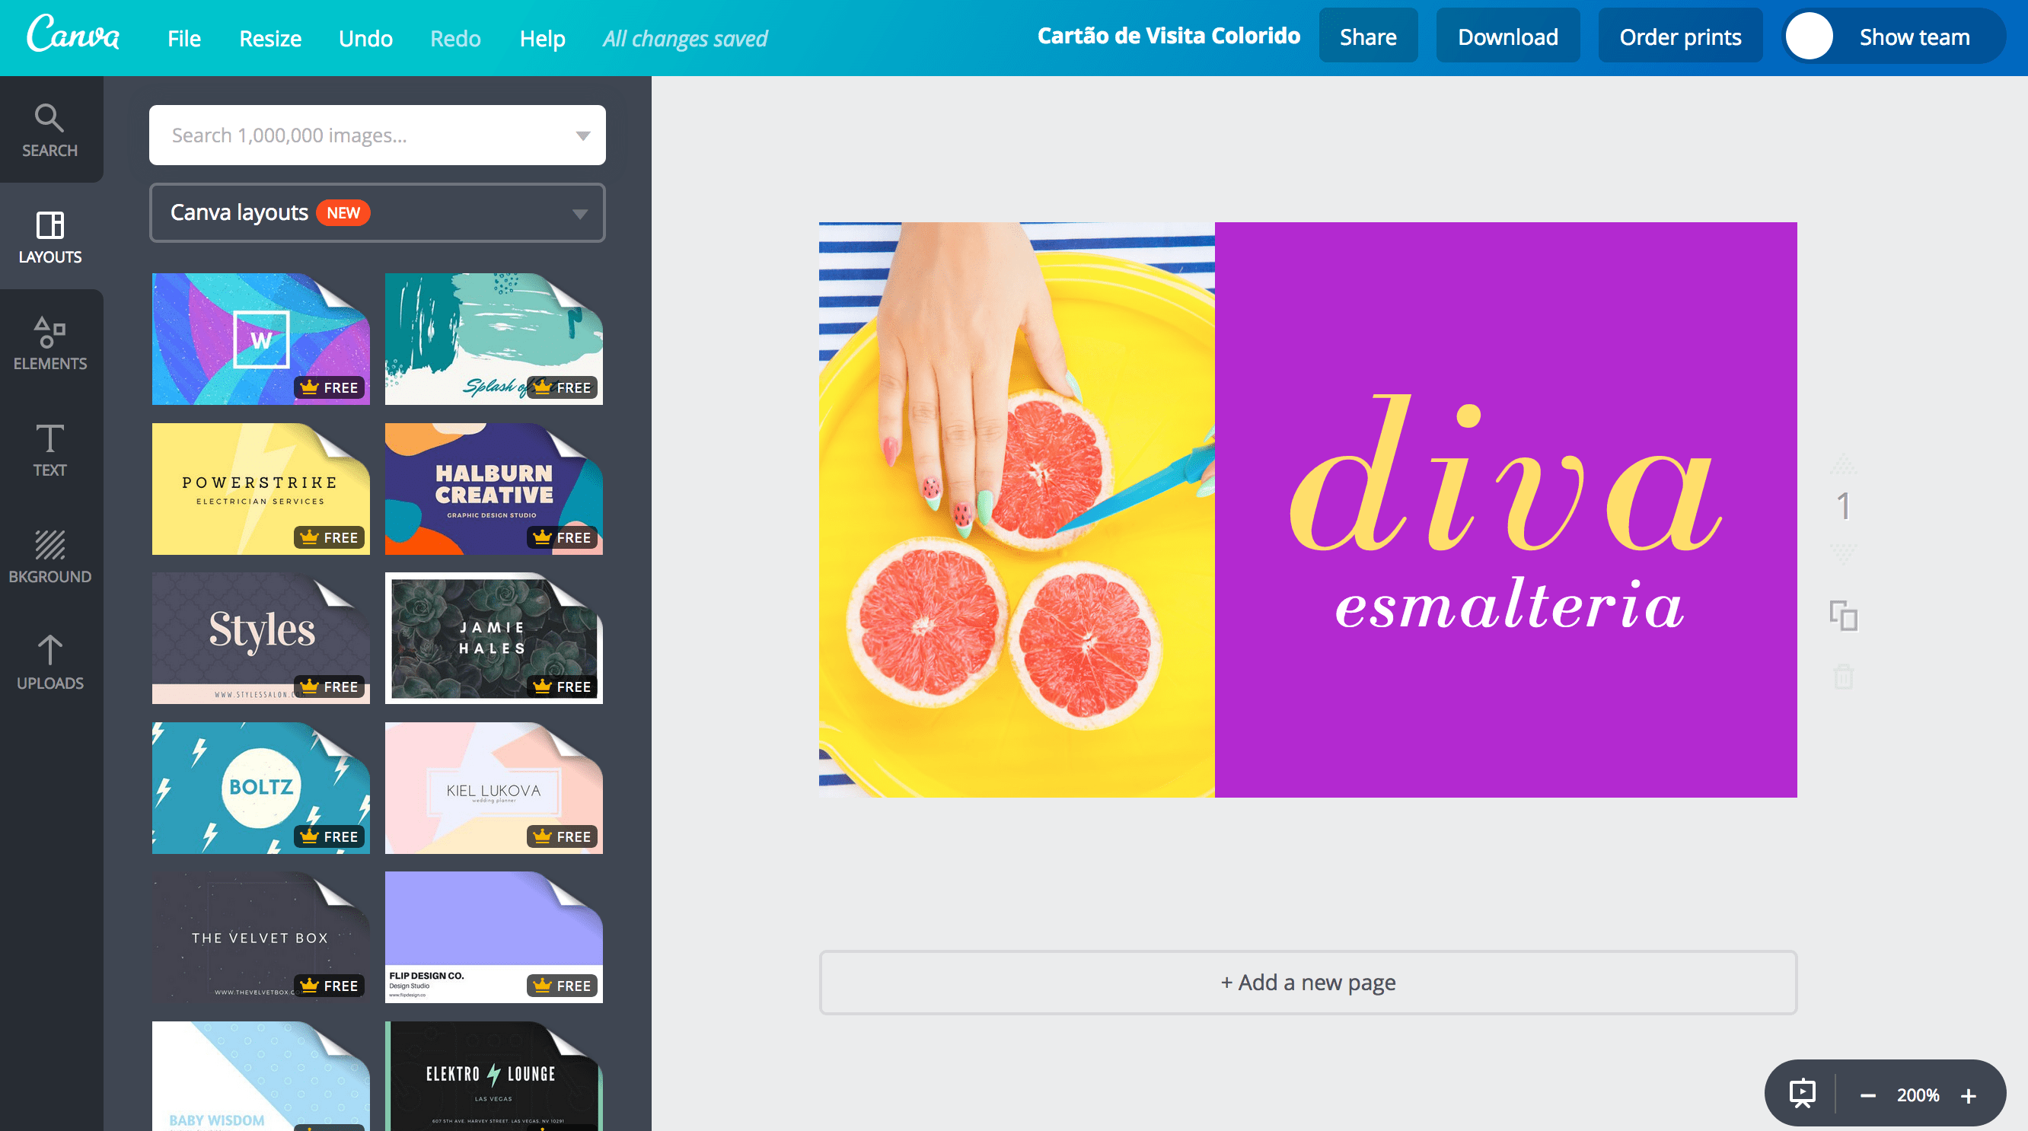2028x1131 pixels.
Task: Click the move page up arrow
Action: 1844,465
